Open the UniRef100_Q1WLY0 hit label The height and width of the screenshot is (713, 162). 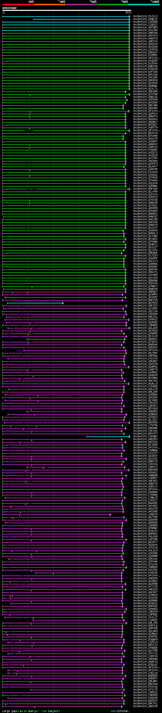click(145, 19)
